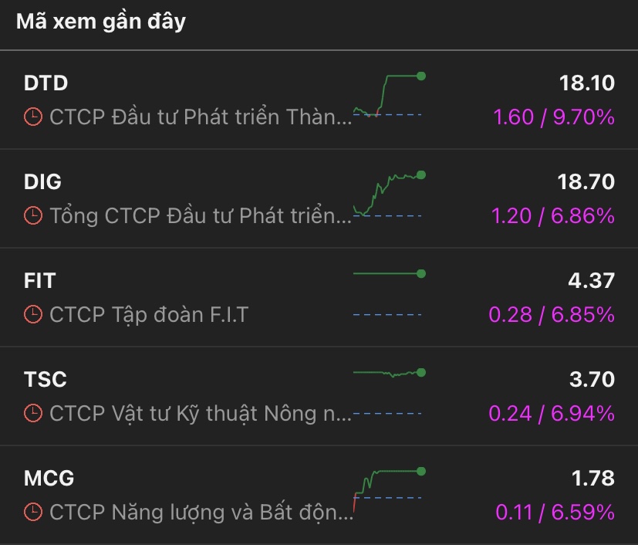638x545 pixels.
Task: Open the TSC stock ticker
Action: pos(46,380)
